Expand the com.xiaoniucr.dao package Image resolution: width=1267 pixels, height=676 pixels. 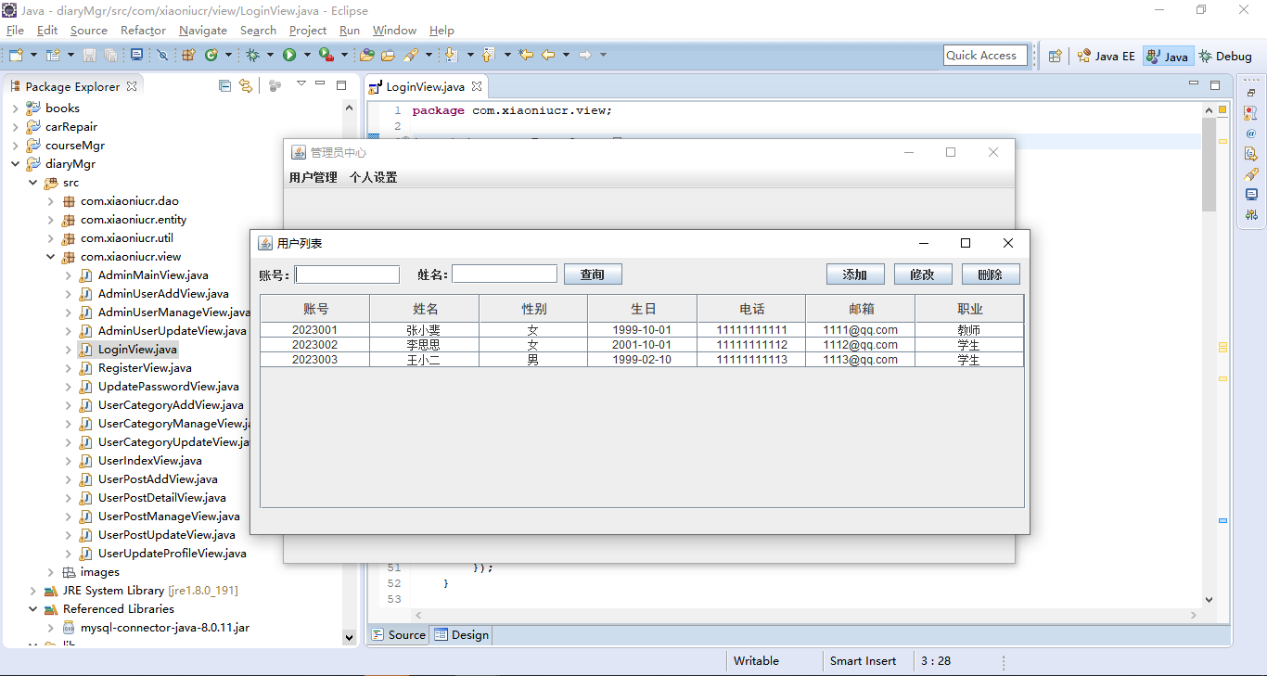pyautogui.click(x=50, y=201)
